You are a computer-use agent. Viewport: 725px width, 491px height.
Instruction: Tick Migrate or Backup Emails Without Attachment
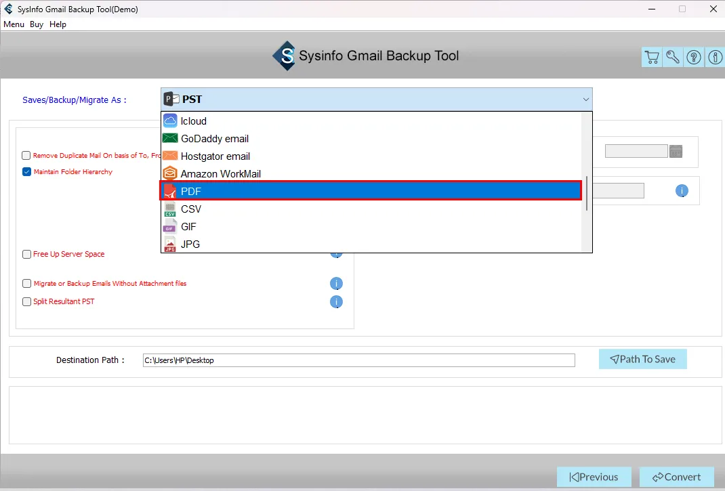pos(27,283)
